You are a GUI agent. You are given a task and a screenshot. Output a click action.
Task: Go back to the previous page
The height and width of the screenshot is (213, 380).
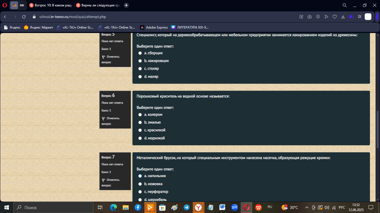pyautogui.click(x=5, y=17)
